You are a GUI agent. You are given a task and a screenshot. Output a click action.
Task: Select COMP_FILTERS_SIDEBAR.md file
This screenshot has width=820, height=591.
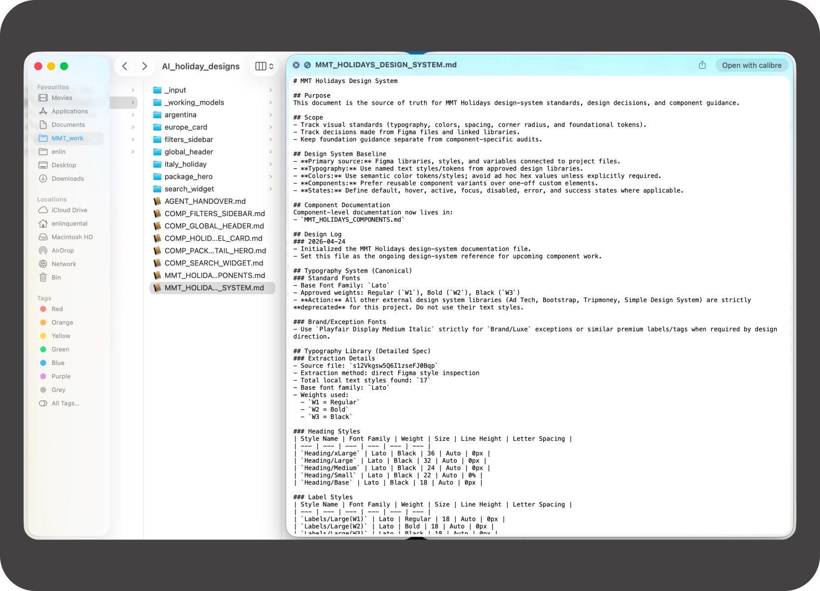tap(212, 214)
